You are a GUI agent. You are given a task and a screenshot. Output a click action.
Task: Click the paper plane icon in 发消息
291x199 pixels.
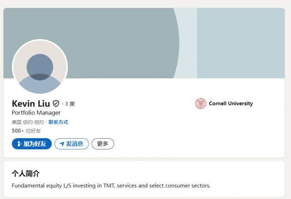(62, 144)
